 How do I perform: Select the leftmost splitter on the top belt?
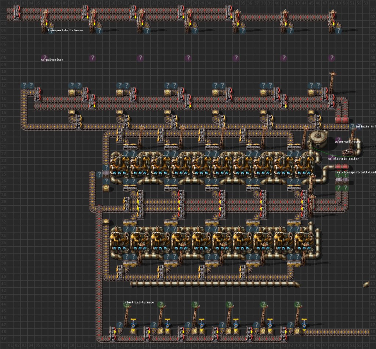17,13
